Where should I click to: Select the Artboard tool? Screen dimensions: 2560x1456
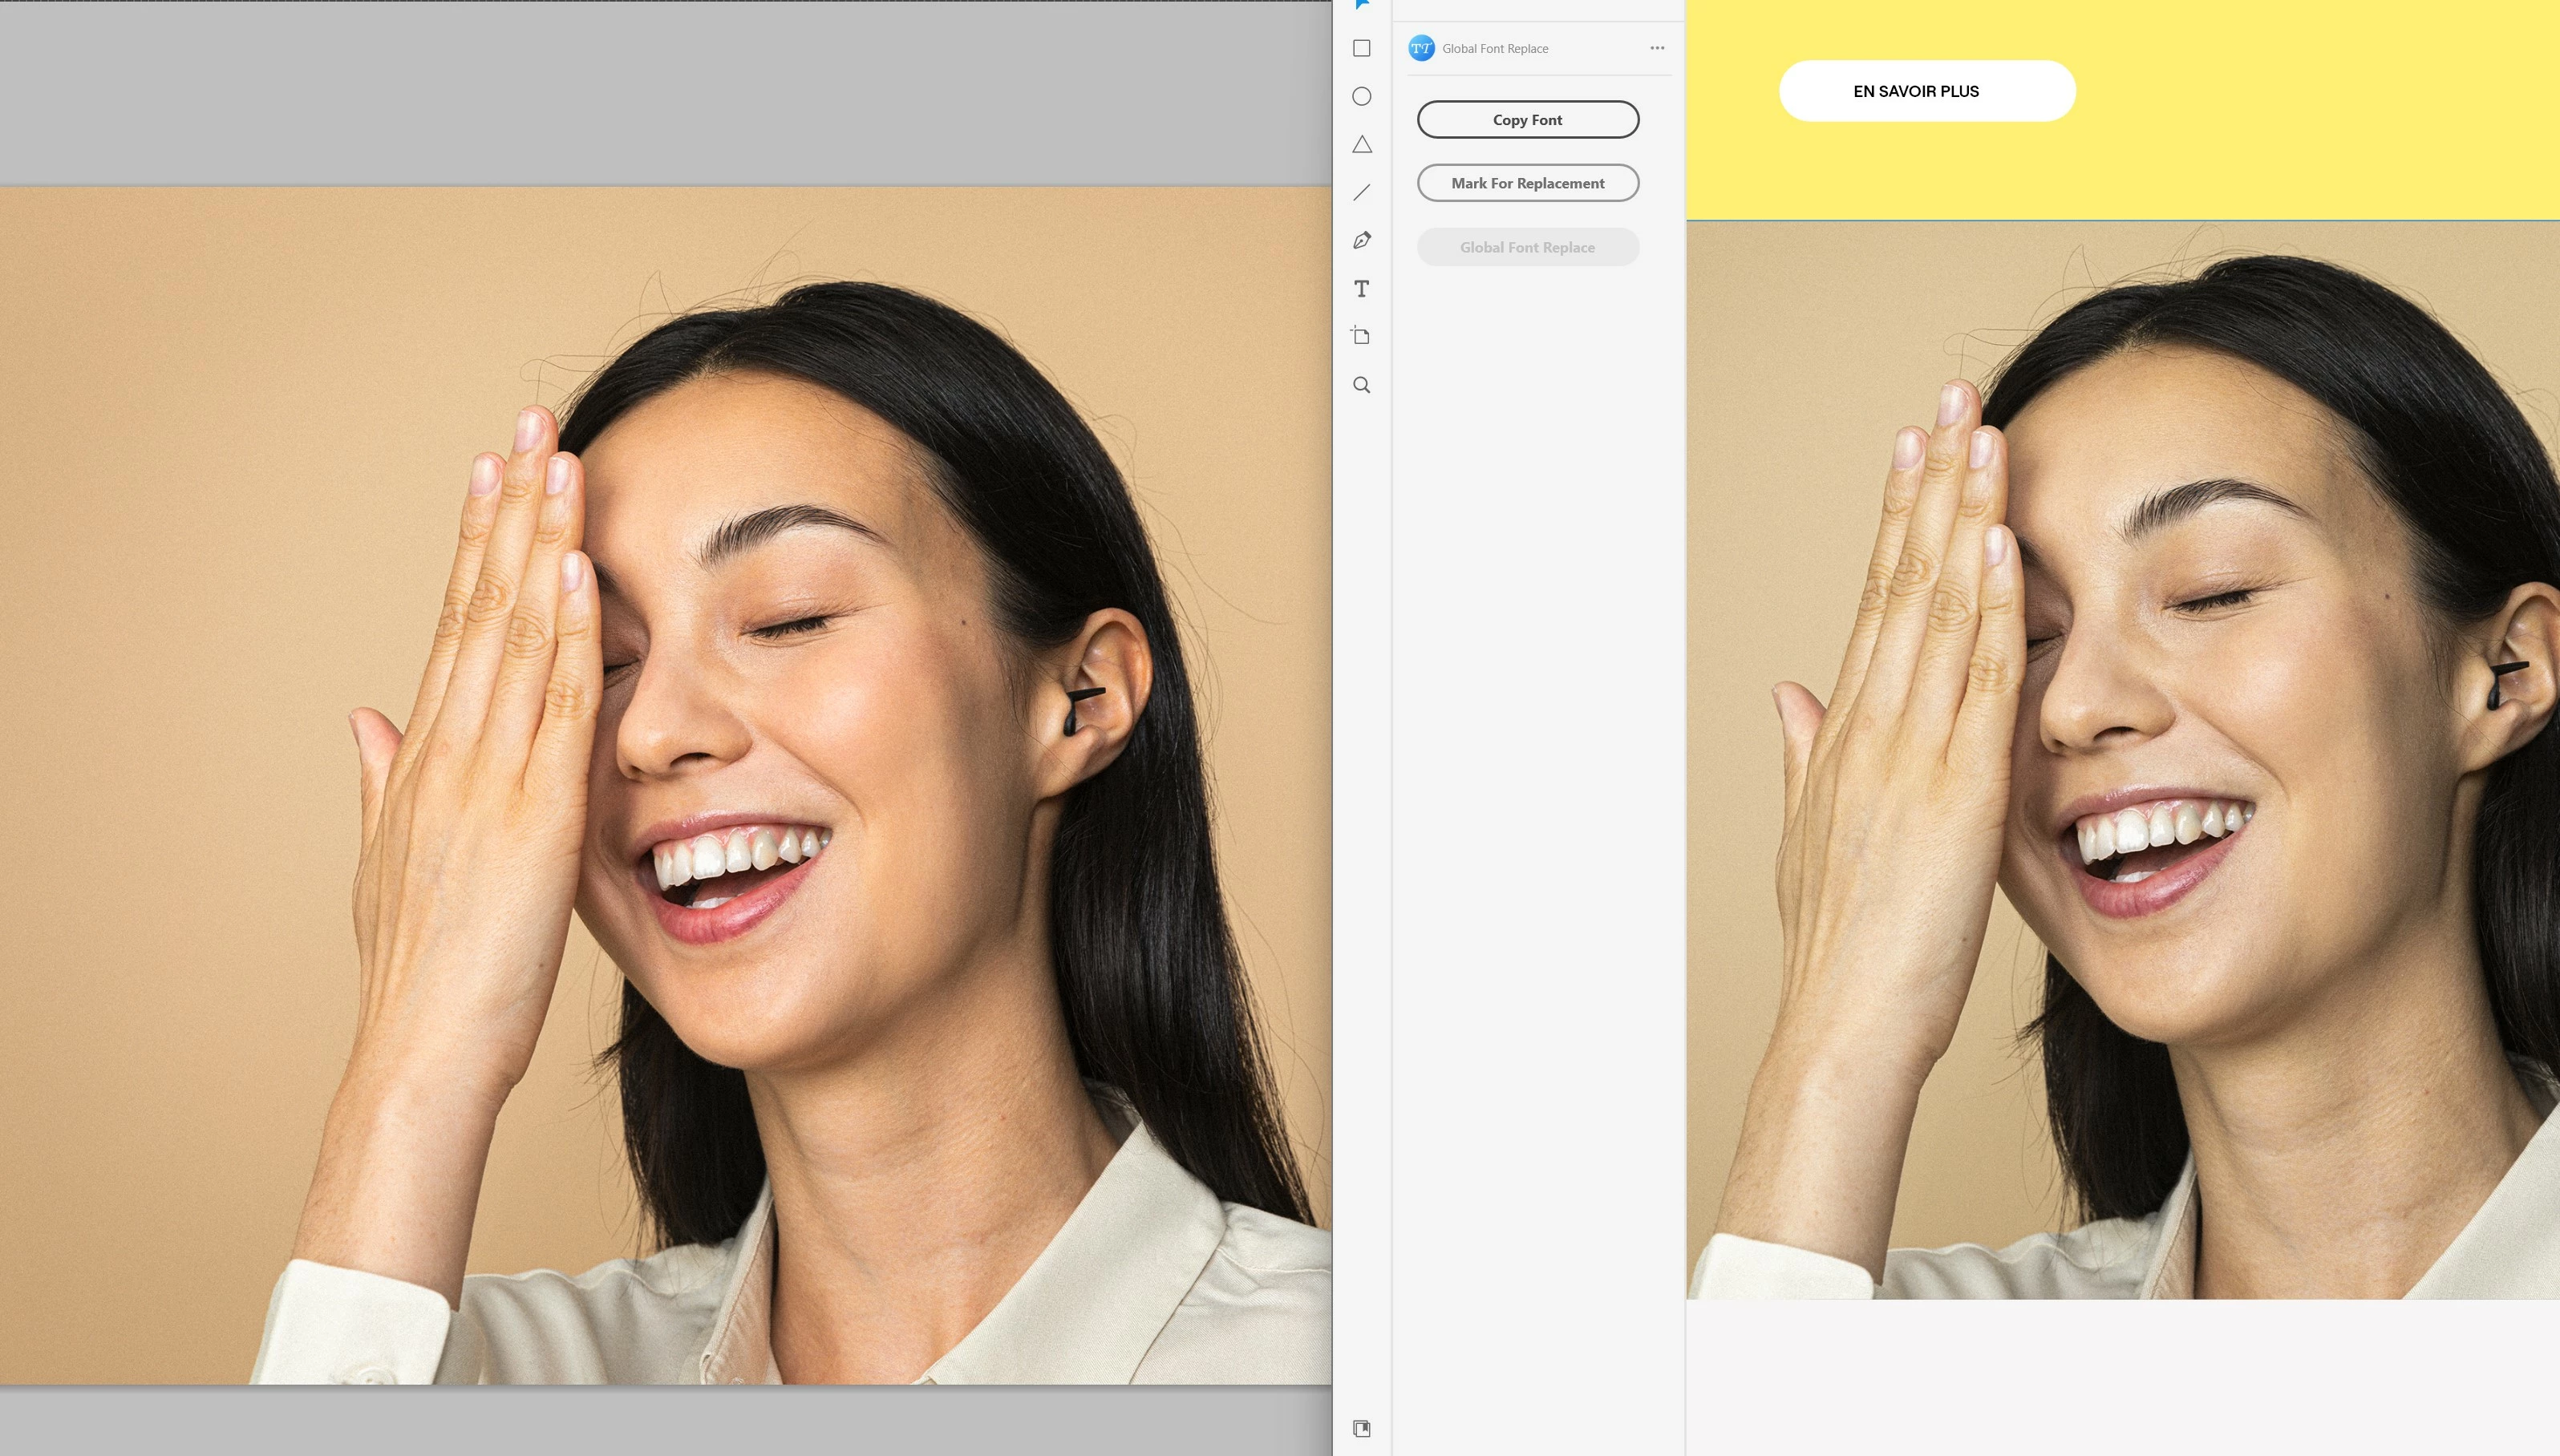coord(1361,336)
